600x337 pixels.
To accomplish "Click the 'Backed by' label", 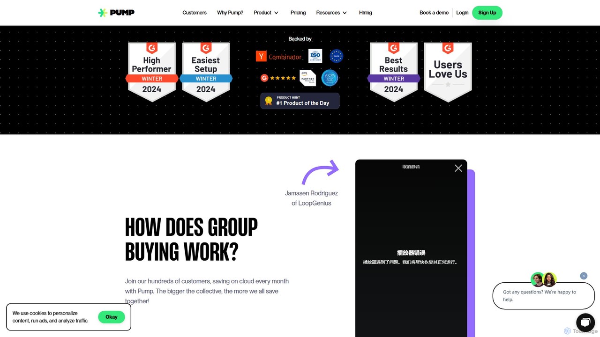I will tap(300, 39).
